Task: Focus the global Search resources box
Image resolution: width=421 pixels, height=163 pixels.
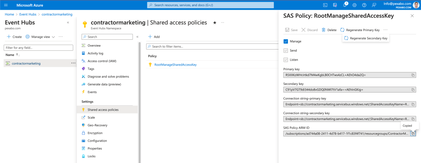Action: tap(210, 5)
